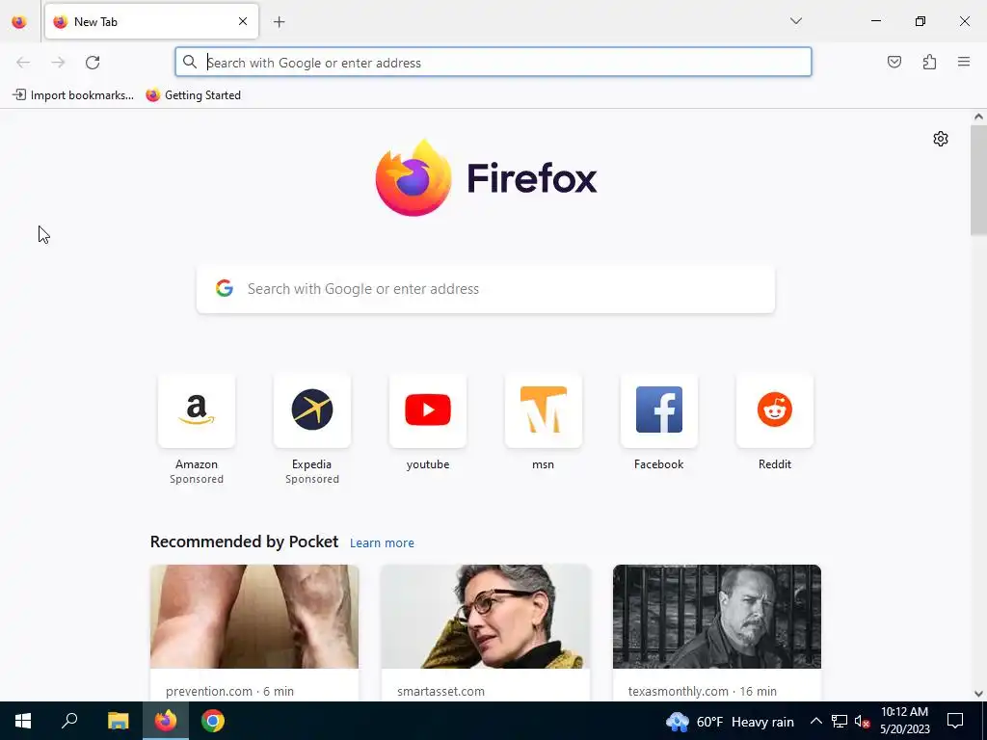Click the page scrollbar up arrow
987x740 pixels.
click(x=978, y=117)
